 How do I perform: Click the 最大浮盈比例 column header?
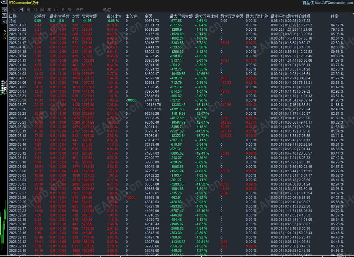(x=257, y=16)
